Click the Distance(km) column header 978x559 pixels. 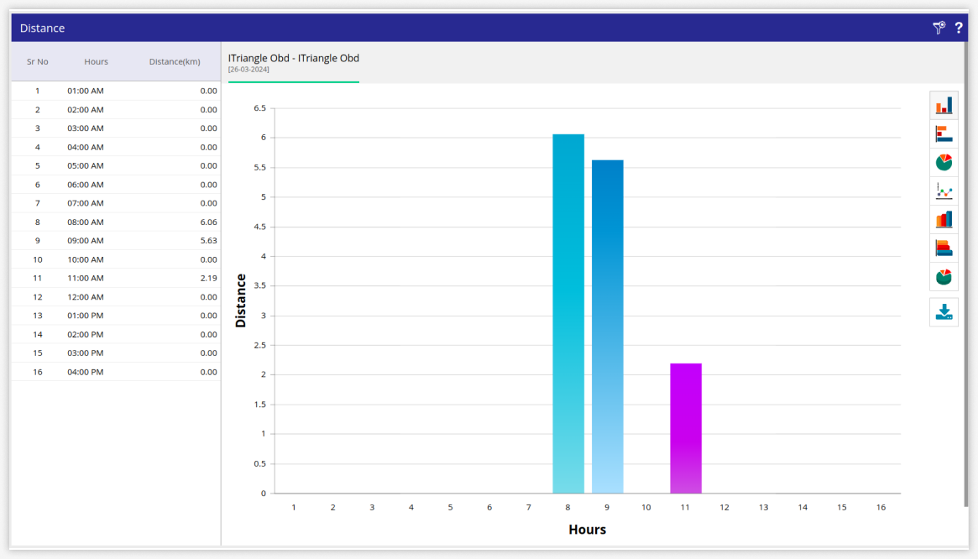click(175, 61)
